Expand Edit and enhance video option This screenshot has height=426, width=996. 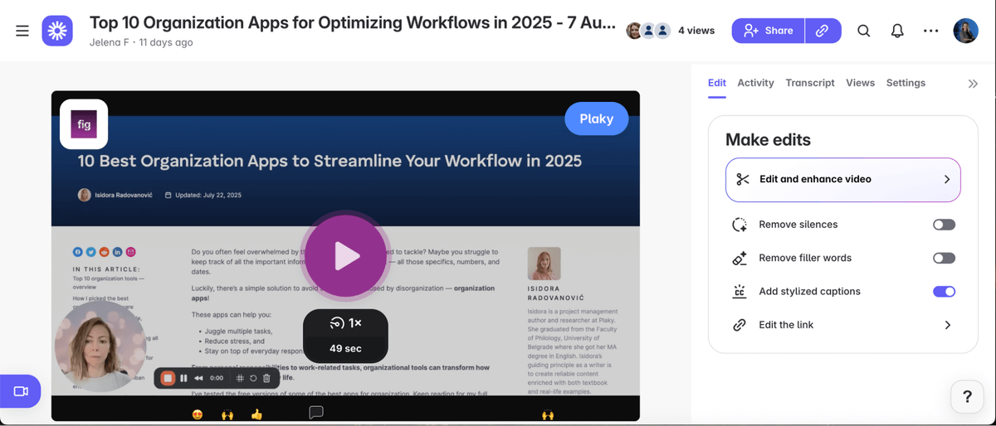click(x=842, y=179)
